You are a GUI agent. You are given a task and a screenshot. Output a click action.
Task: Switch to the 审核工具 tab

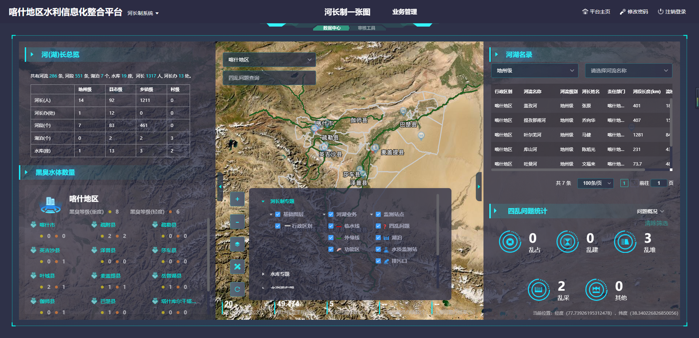pos(366,28)
